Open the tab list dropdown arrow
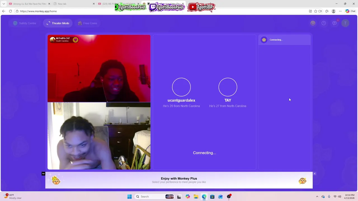 [x=4, y=4]
